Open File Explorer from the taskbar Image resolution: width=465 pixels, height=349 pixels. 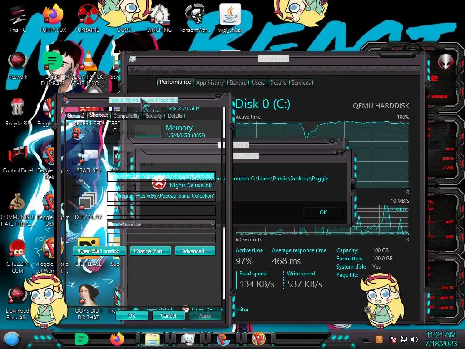pos(153,339)
